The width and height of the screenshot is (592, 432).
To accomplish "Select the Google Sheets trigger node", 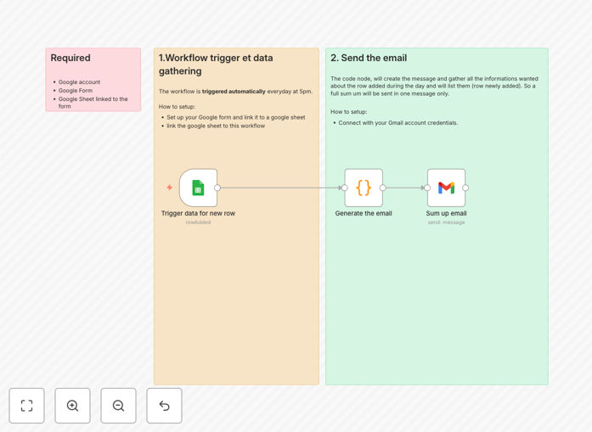I will (x=198, y=188).
